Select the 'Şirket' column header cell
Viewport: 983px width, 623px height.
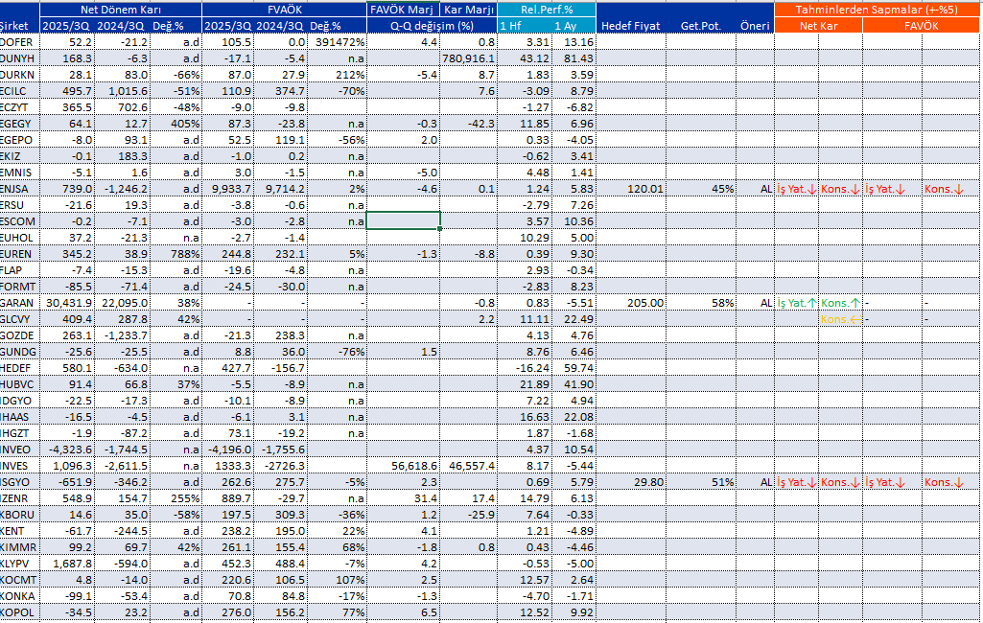coord(19,25)
